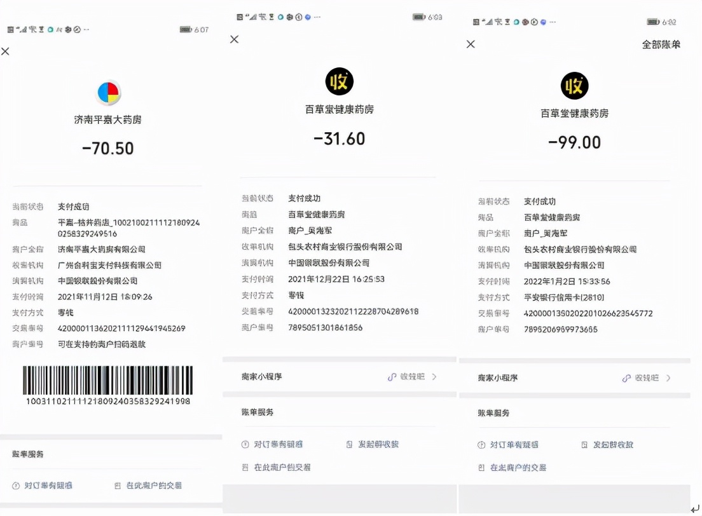
Task: Select merchant order number 7895206969973665
Action: pyautogui.click(x=561, y=329)
